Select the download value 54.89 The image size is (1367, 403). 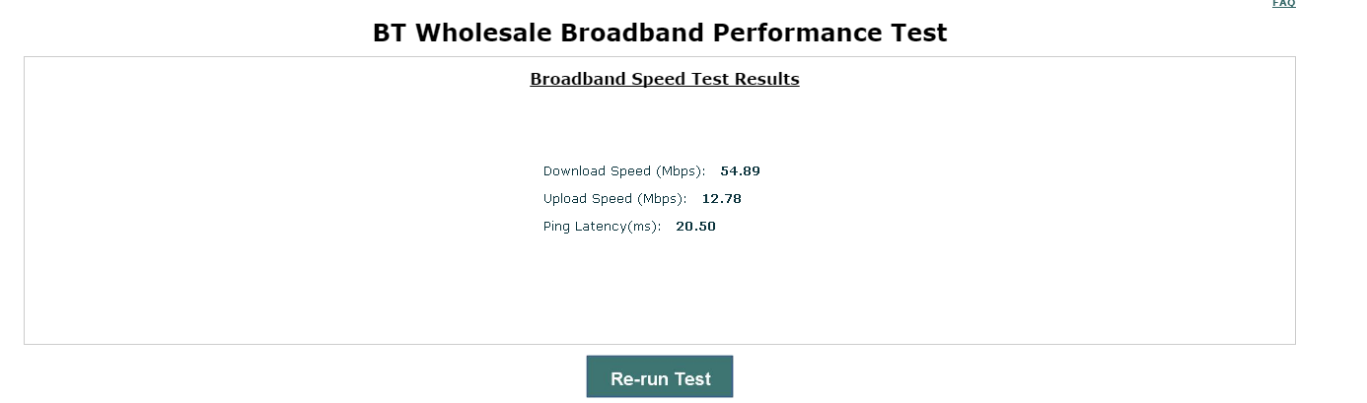coord(740,171)
